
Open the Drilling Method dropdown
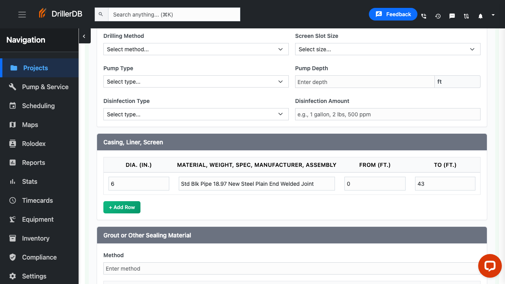click(196, 49)
